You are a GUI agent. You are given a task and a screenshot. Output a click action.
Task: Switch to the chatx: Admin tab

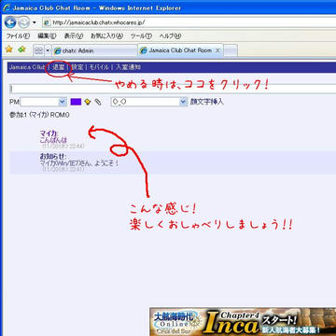94,50
